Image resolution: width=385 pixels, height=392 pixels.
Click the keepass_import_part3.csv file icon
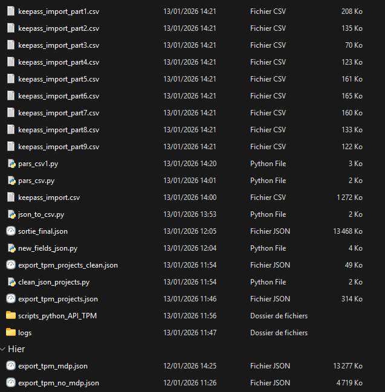pos(10,45)
